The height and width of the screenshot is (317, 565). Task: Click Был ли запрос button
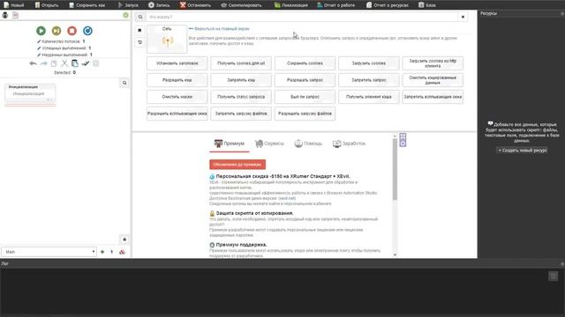[305, 97]
